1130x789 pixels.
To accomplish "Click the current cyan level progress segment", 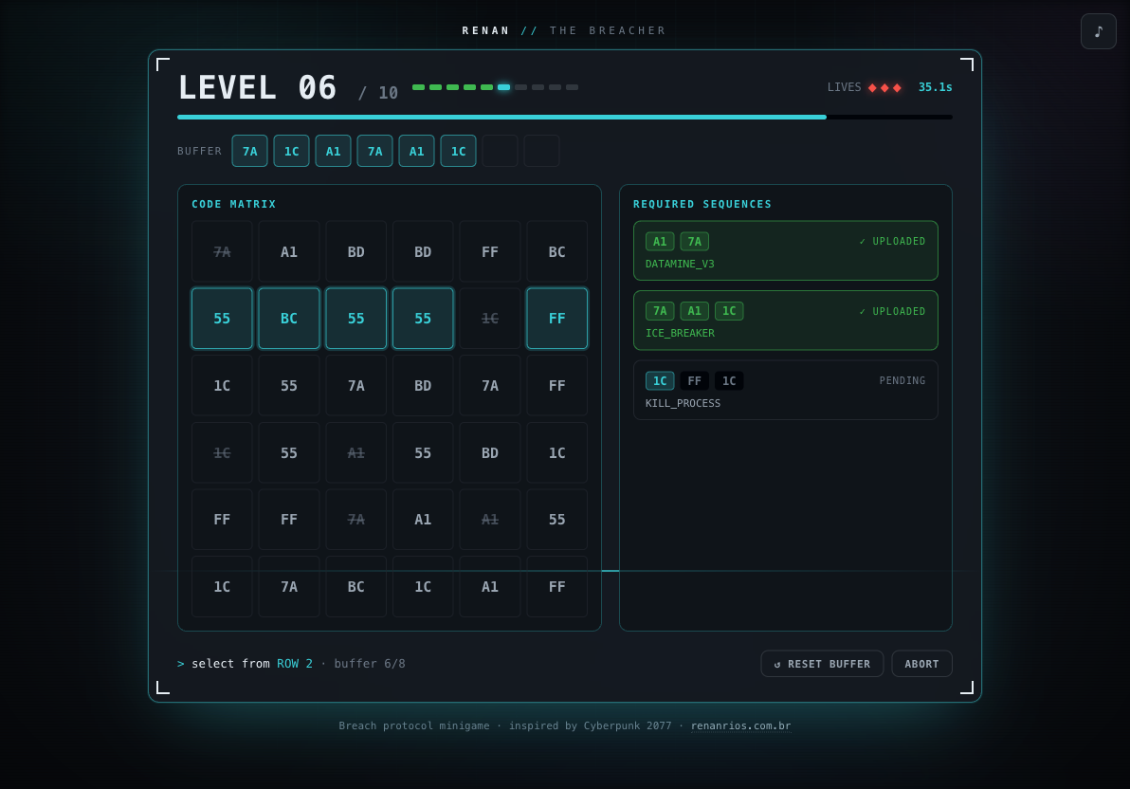I will click(x=503, y=87).
